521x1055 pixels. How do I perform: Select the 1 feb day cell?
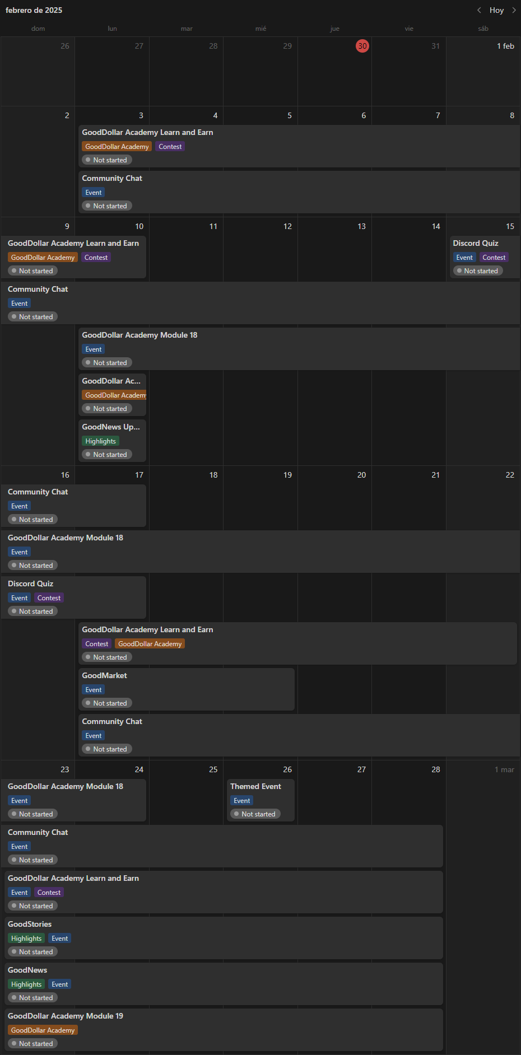pos(483,72)
